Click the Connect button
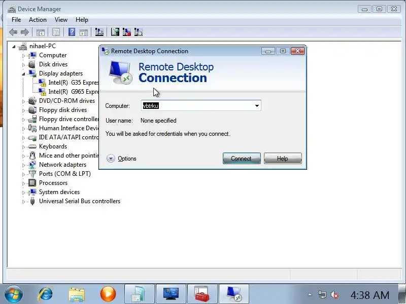406x304 pixels. pos(242,158)
